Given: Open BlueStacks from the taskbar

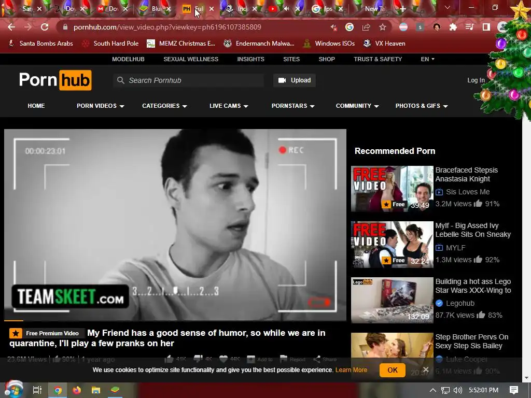Looking at the screenshot, I should point(116,390).
